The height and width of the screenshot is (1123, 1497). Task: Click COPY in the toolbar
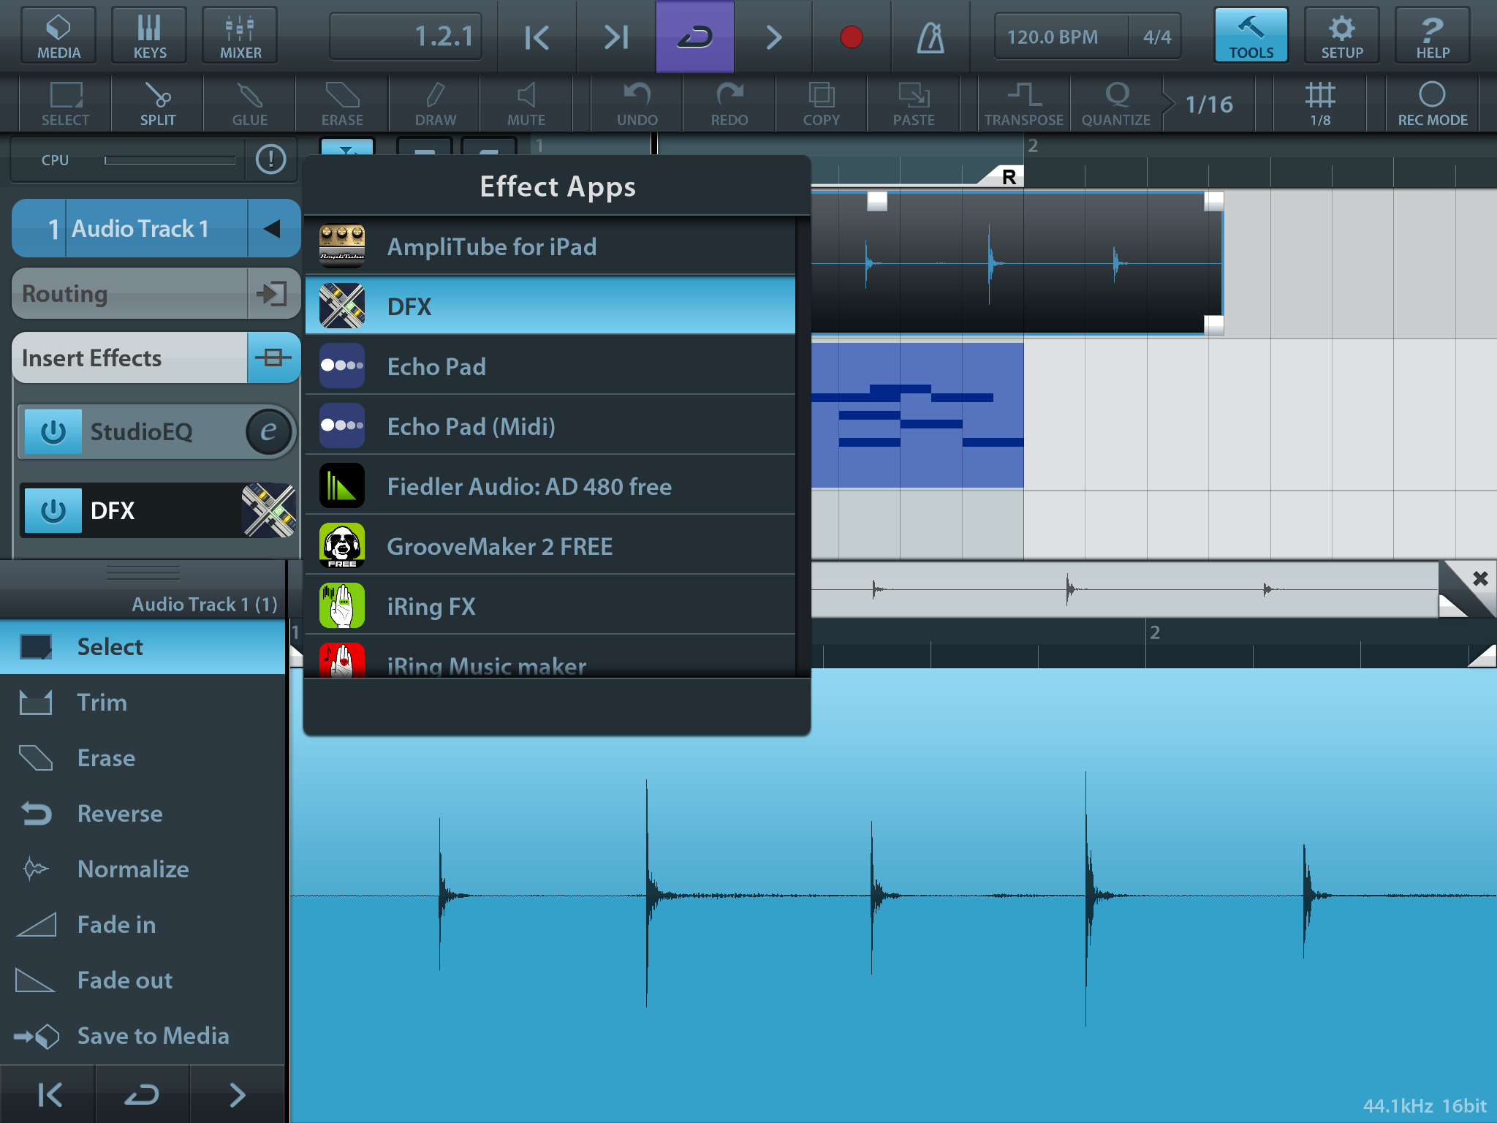coord(822,104)
